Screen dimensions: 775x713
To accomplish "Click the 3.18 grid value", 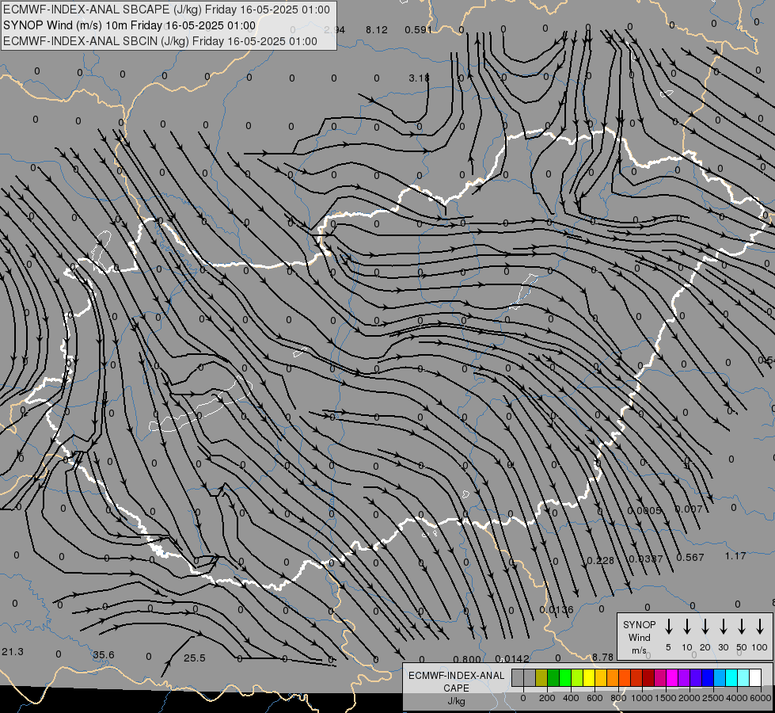I will (x=419, y=78).
